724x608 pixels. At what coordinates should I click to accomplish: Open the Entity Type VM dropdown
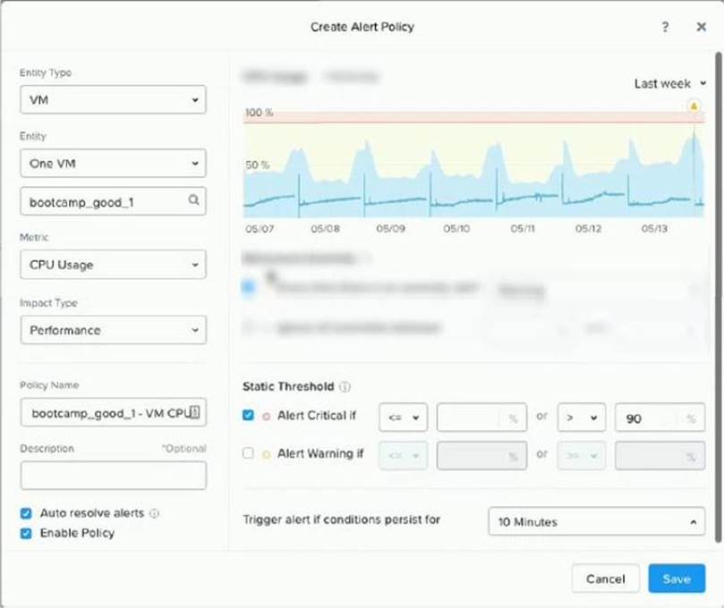113,100
